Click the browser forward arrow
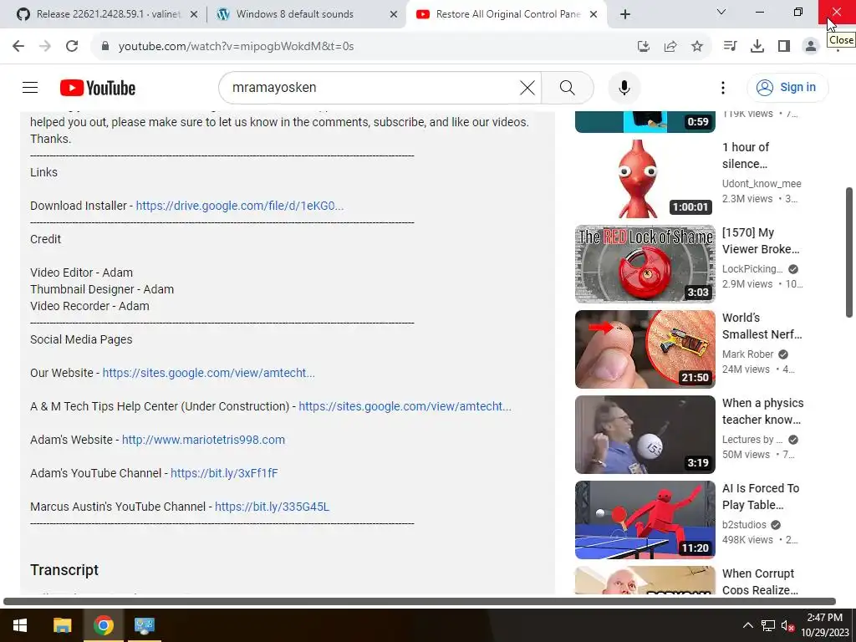The width and height of the screenshot is (856, 642). 45,47
